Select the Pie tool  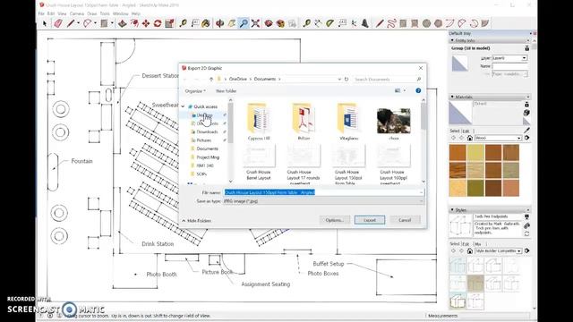[485, 24]
